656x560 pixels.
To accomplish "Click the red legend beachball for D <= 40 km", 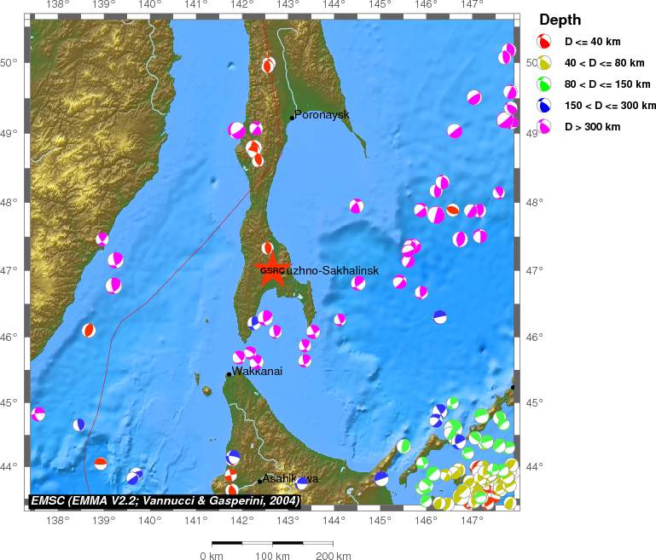I will click(543, 42).
